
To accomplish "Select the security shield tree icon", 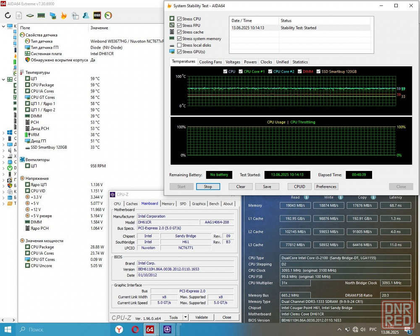I will coord(10,185).
